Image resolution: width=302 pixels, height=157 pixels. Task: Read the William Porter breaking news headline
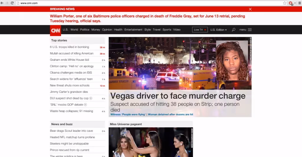click(x=147, y=19)
